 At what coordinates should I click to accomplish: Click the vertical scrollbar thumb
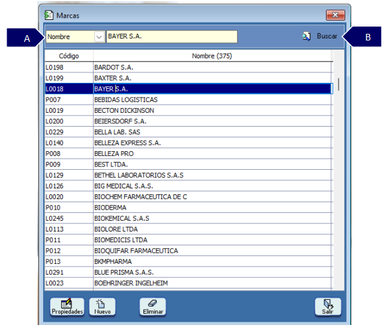(x=339, y=84)
